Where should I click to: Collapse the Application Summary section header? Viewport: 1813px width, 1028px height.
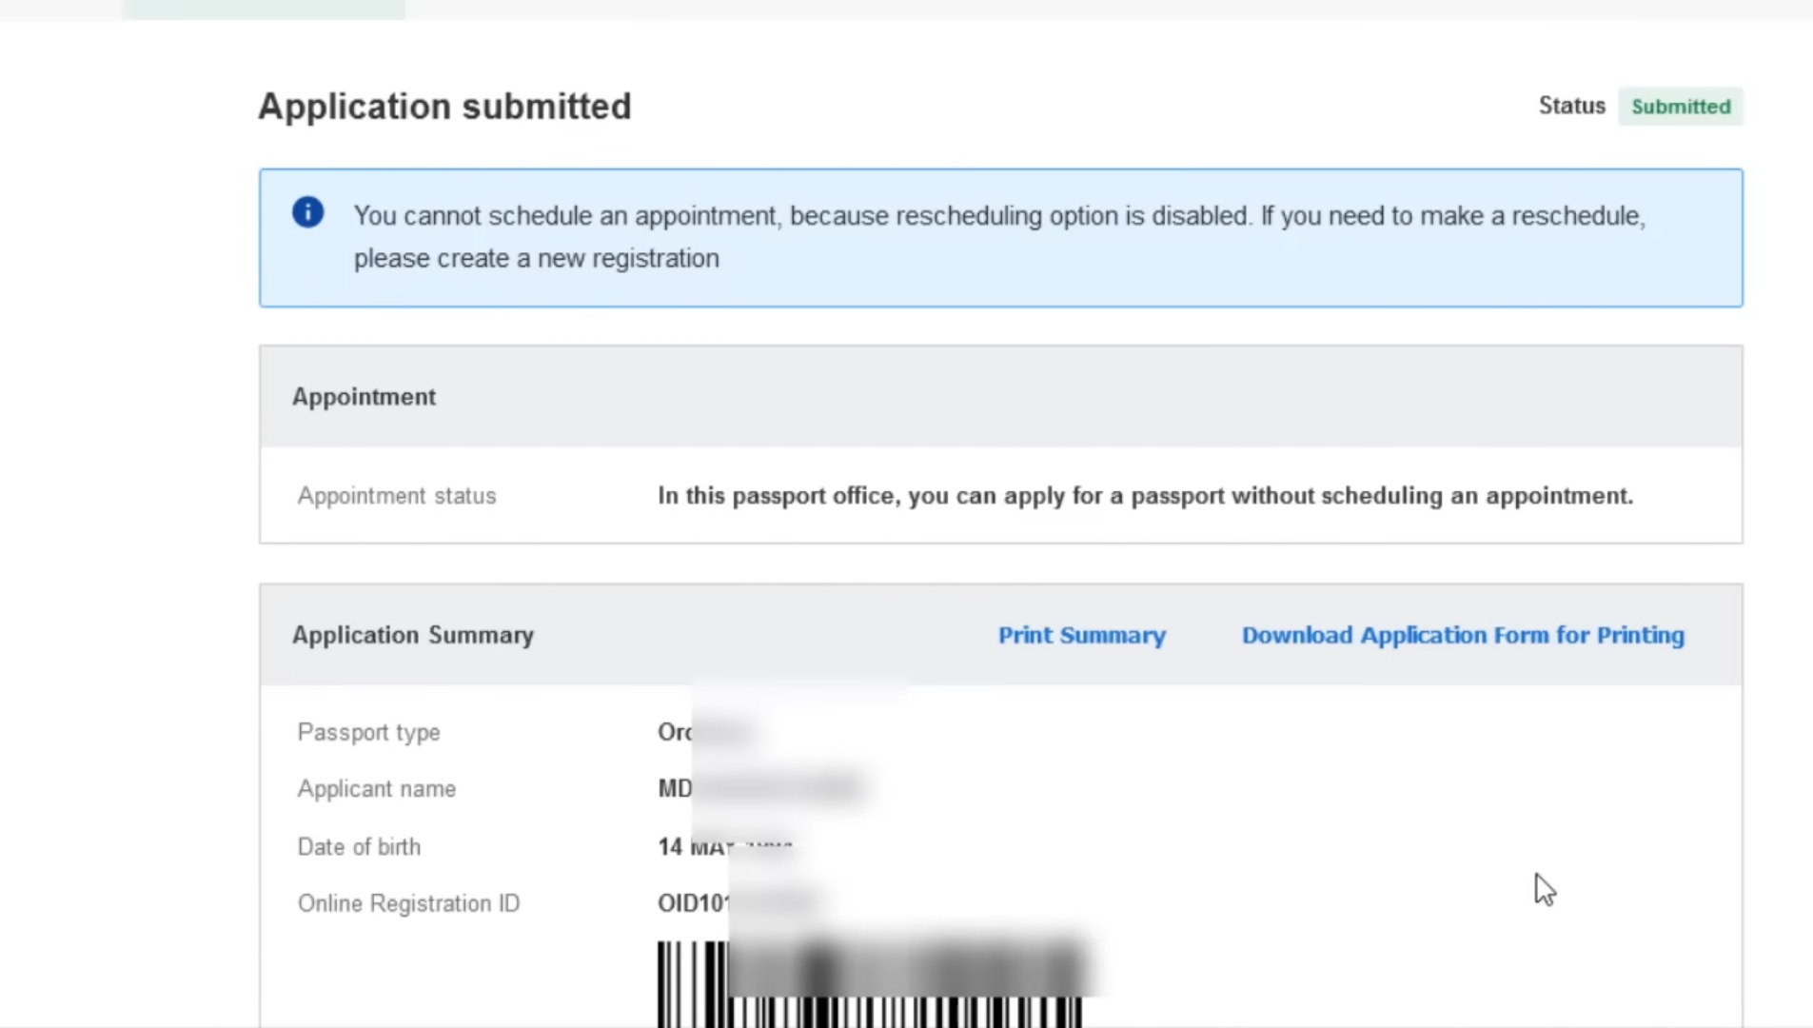(x=413, y=634)
